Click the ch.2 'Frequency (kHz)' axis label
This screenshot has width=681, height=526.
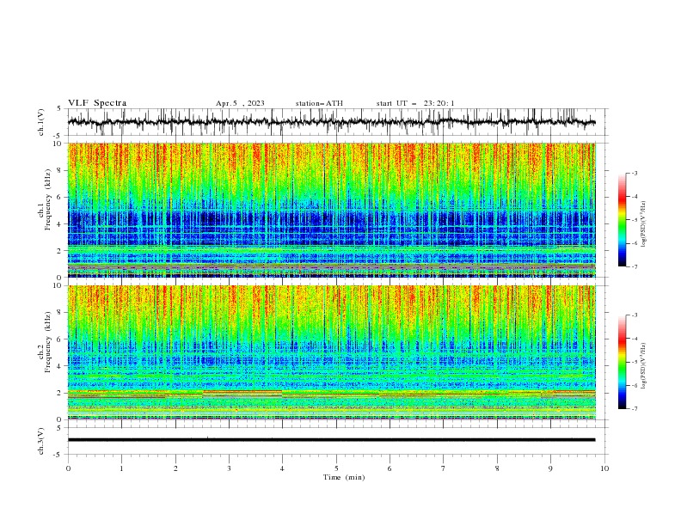[47, 341]
